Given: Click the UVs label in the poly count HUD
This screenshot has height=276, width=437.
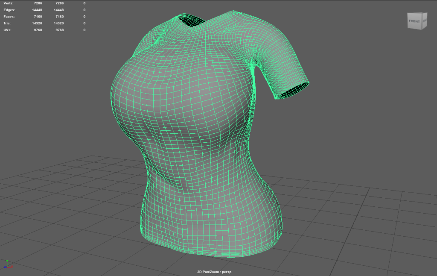Looking at the screenshot, I should (x=7, y=30).
